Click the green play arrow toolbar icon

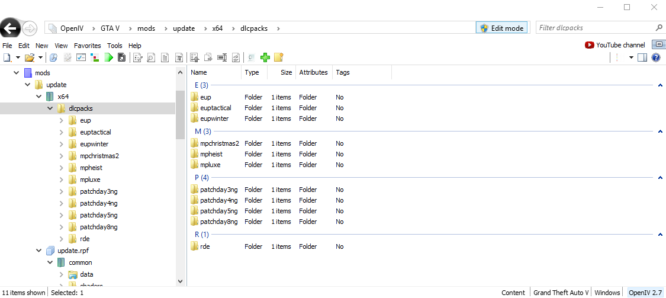[x=108, y=57]
